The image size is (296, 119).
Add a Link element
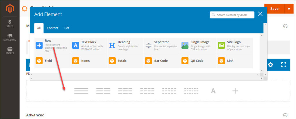(x=234, y=61)
